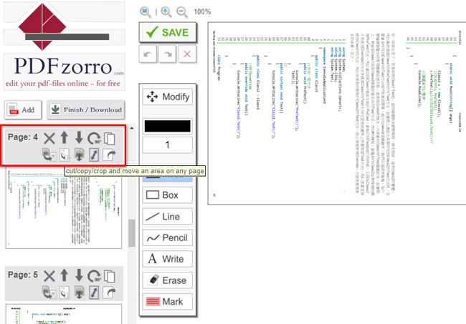Move Page 5 up with the up arrow
The image size is (466, 324).
click(x=65, y=275)
